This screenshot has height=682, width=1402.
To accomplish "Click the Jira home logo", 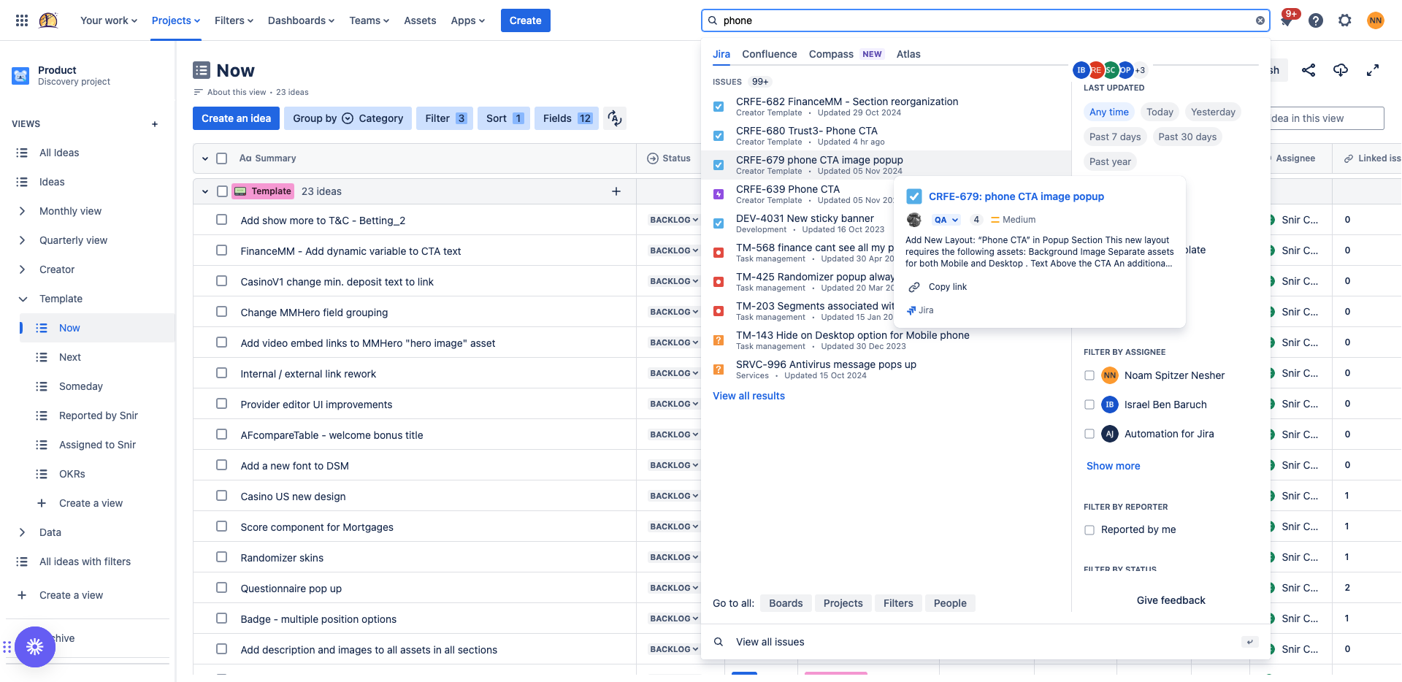I will pyautogui.click(x=48, y=20).
